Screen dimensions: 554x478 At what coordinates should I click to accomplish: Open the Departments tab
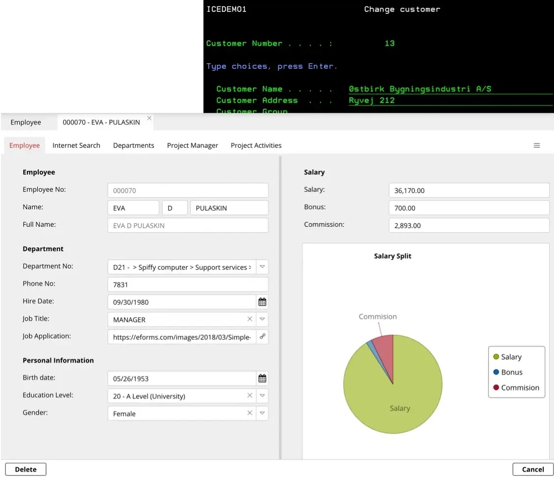(133, 145)
